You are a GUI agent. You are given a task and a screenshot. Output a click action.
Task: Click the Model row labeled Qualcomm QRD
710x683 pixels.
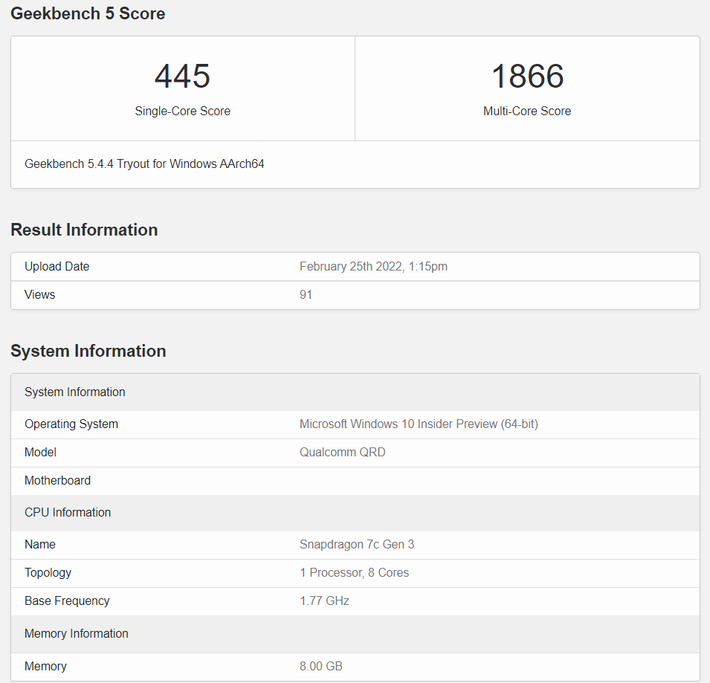(x=343, y=452)
